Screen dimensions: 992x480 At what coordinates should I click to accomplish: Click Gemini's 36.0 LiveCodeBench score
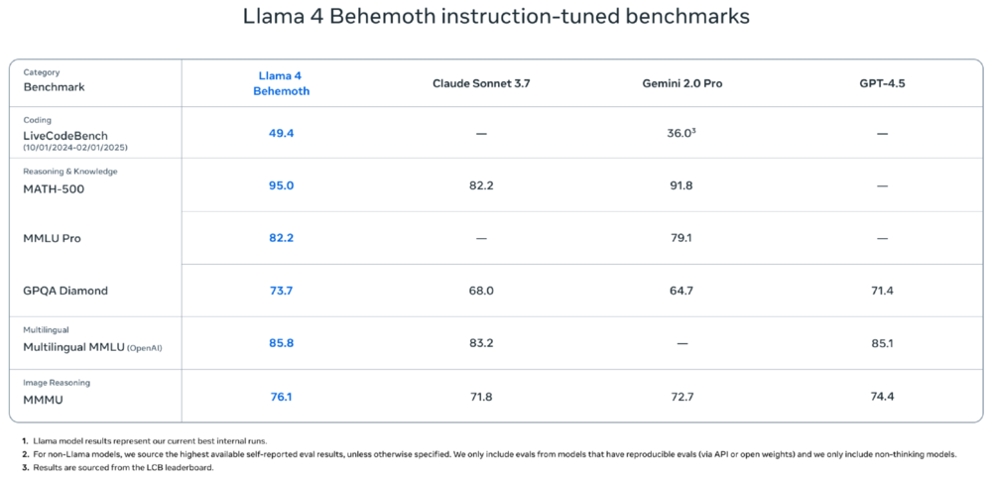[681, 133]
